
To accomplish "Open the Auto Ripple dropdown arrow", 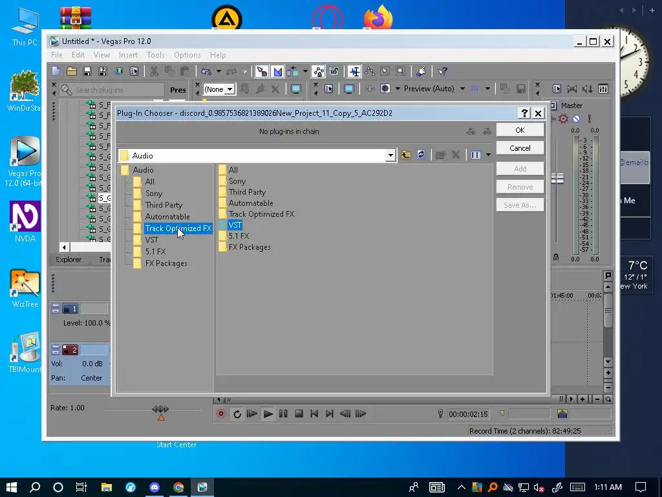I will point(305,71).
